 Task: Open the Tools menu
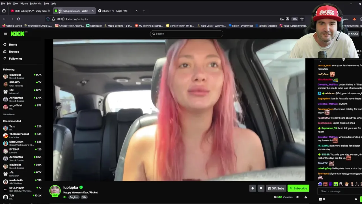[x=46, y=3]
